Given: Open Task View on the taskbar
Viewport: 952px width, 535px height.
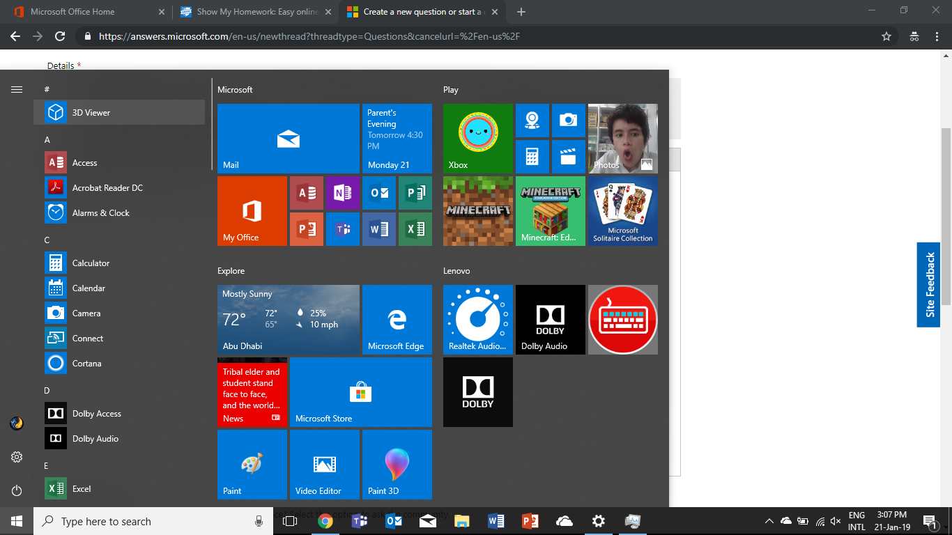Looking at the screenshot, I should click(290, 521).
